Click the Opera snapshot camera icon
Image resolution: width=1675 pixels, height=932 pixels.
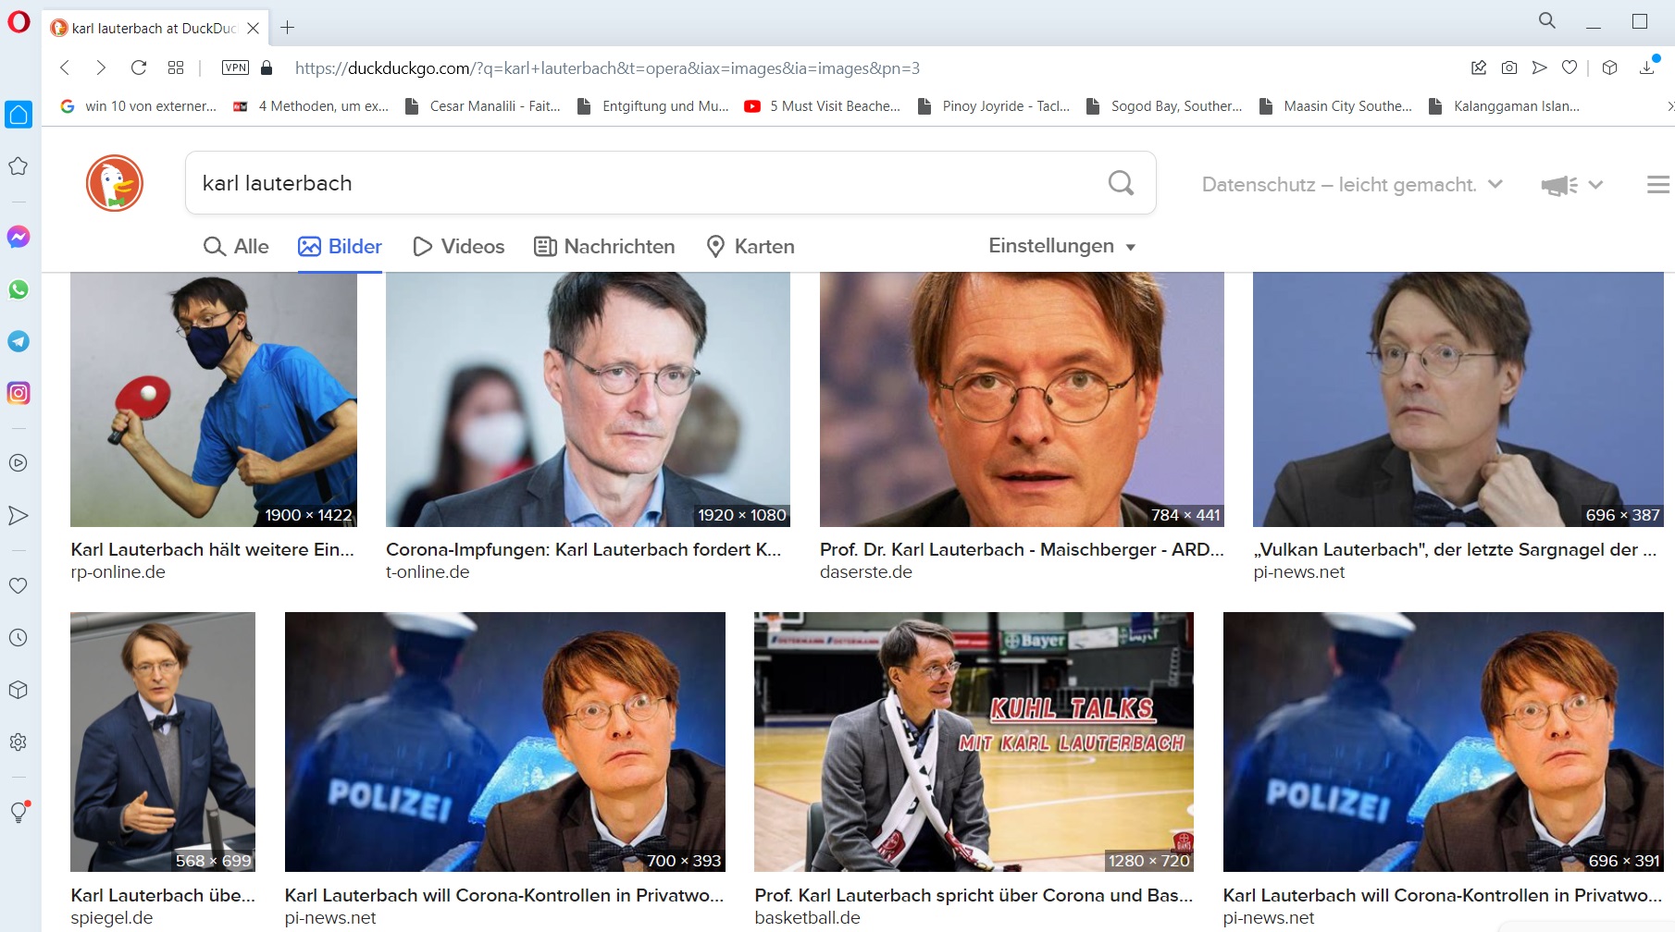(1509, 67)
